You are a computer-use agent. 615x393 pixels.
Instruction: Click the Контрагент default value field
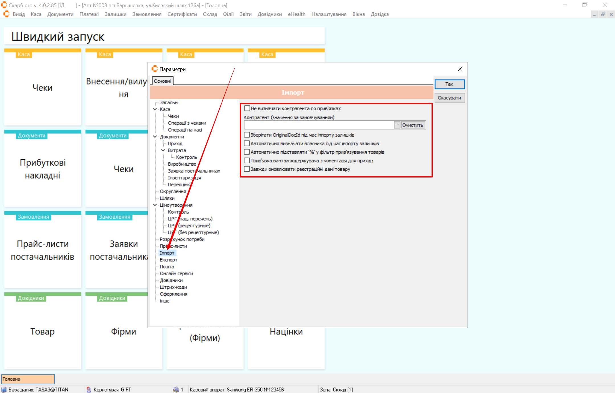pyautogui.click(x=318, y=125)
